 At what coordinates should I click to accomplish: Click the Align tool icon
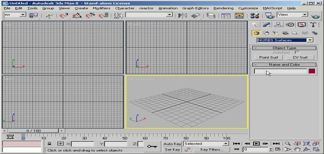(x=196, y=15)
